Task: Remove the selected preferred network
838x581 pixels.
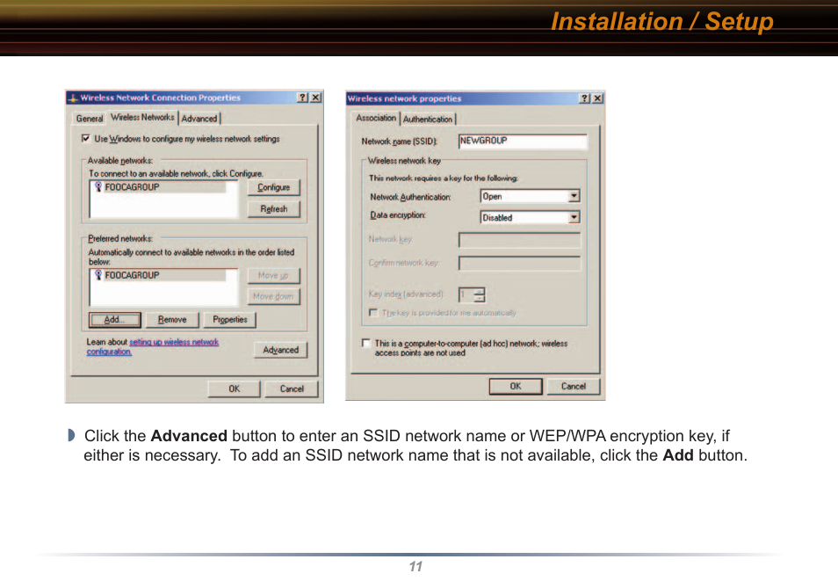Action: [x=172, y=319]
